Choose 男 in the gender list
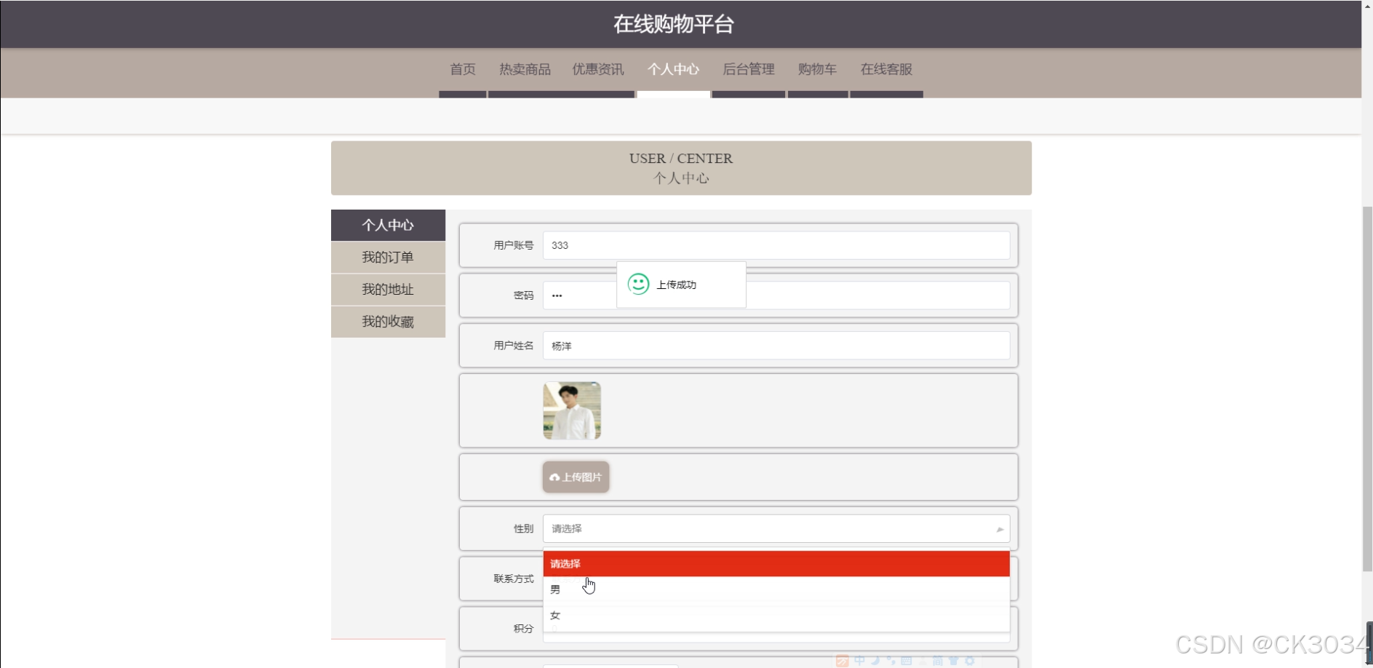Viewport: 1373px width, 668px height. coord(776,589)
